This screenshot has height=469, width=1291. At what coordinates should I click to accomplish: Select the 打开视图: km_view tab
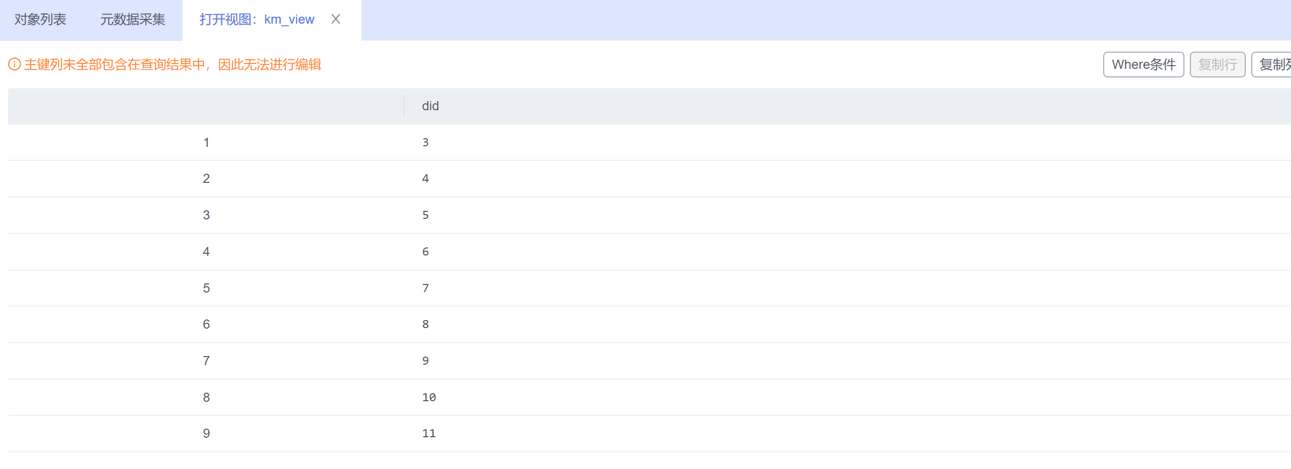[x=257, y=19]
